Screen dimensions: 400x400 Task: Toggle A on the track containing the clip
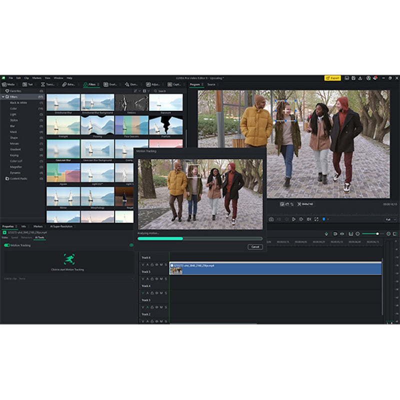tap(147, 265)
